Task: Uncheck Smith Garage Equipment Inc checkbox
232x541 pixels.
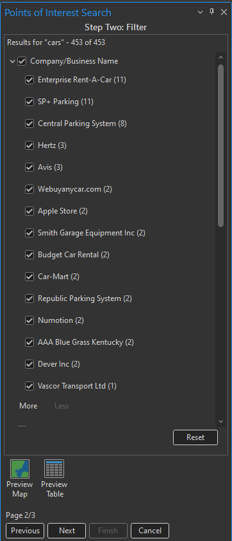Action: tap(29, 233)
